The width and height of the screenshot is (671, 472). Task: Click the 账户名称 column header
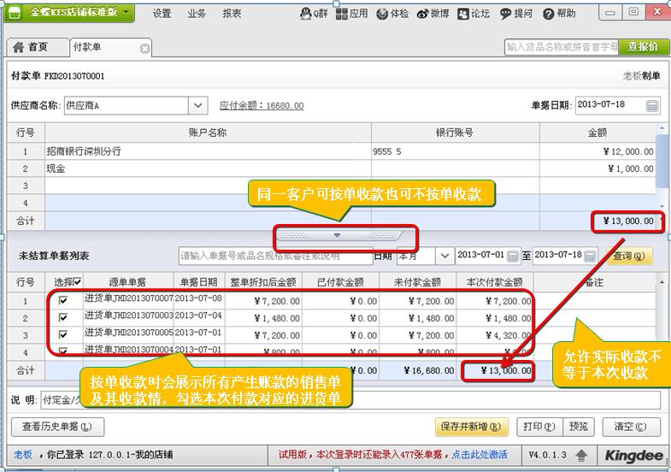point(208,133)
